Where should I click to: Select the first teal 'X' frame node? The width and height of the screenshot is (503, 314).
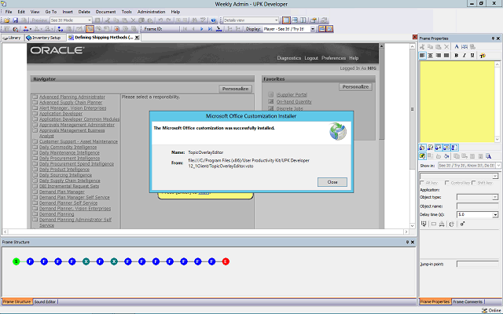coord(86,261)
